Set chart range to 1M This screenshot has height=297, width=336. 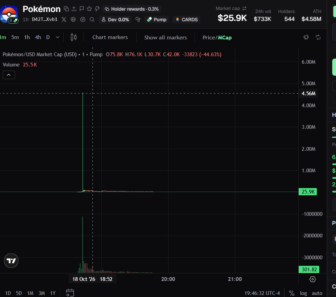point(30,293)
